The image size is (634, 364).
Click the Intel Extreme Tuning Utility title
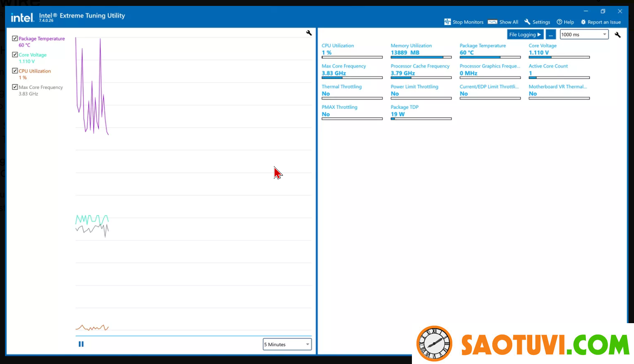[82, 15]
